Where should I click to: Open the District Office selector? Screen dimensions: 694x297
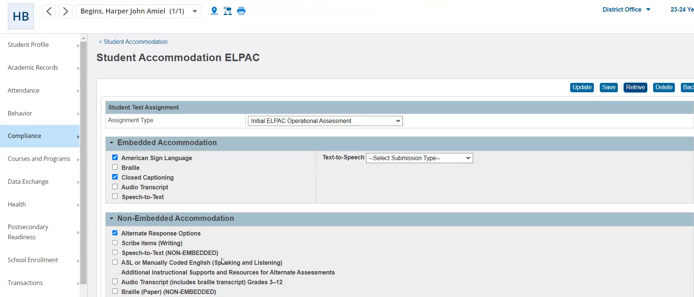[626, 10]
